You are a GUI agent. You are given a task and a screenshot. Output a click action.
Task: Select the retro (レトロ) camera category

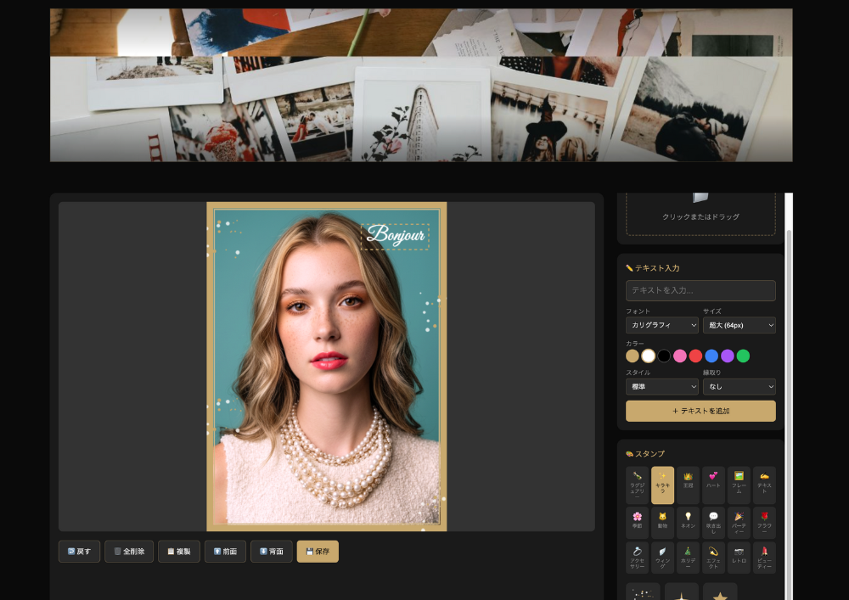(x=739, y=558)
